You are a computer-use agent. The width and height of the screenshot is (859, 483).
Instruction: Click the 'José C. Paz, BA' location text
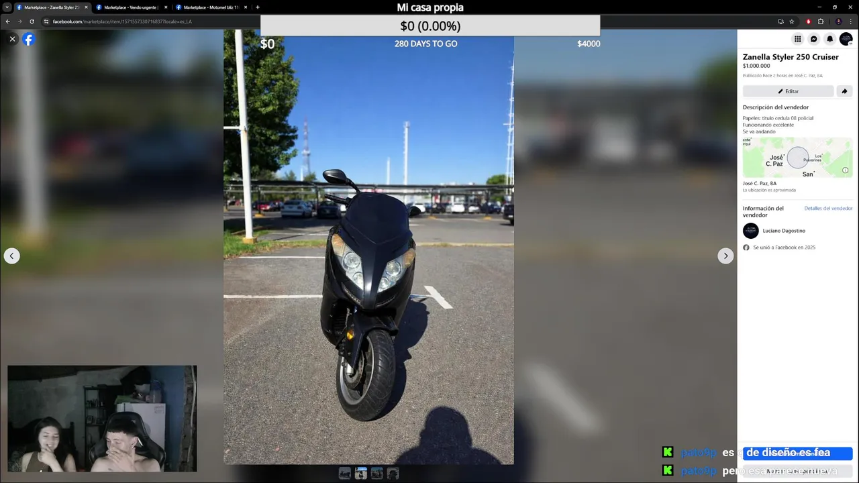pyautogui.click(x=760, y=183)
